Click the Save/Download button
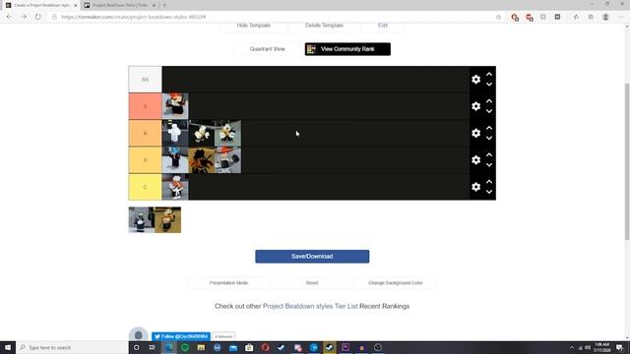Viewport: 630px width, 354px height. (312, 257)
